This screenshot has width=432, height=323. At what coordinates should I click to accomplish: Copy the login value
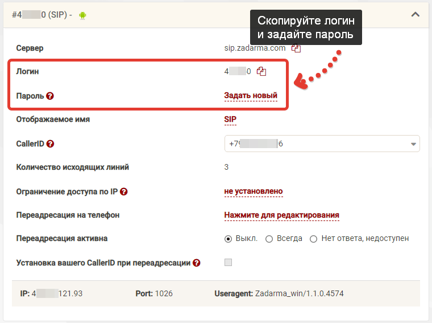(x=261, y=72)
